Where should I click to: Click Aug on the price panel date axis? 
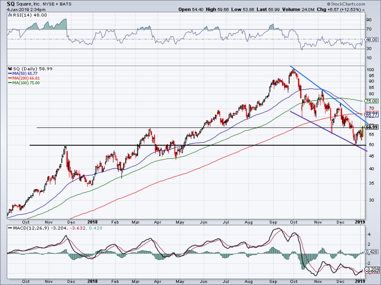point(249,222)
